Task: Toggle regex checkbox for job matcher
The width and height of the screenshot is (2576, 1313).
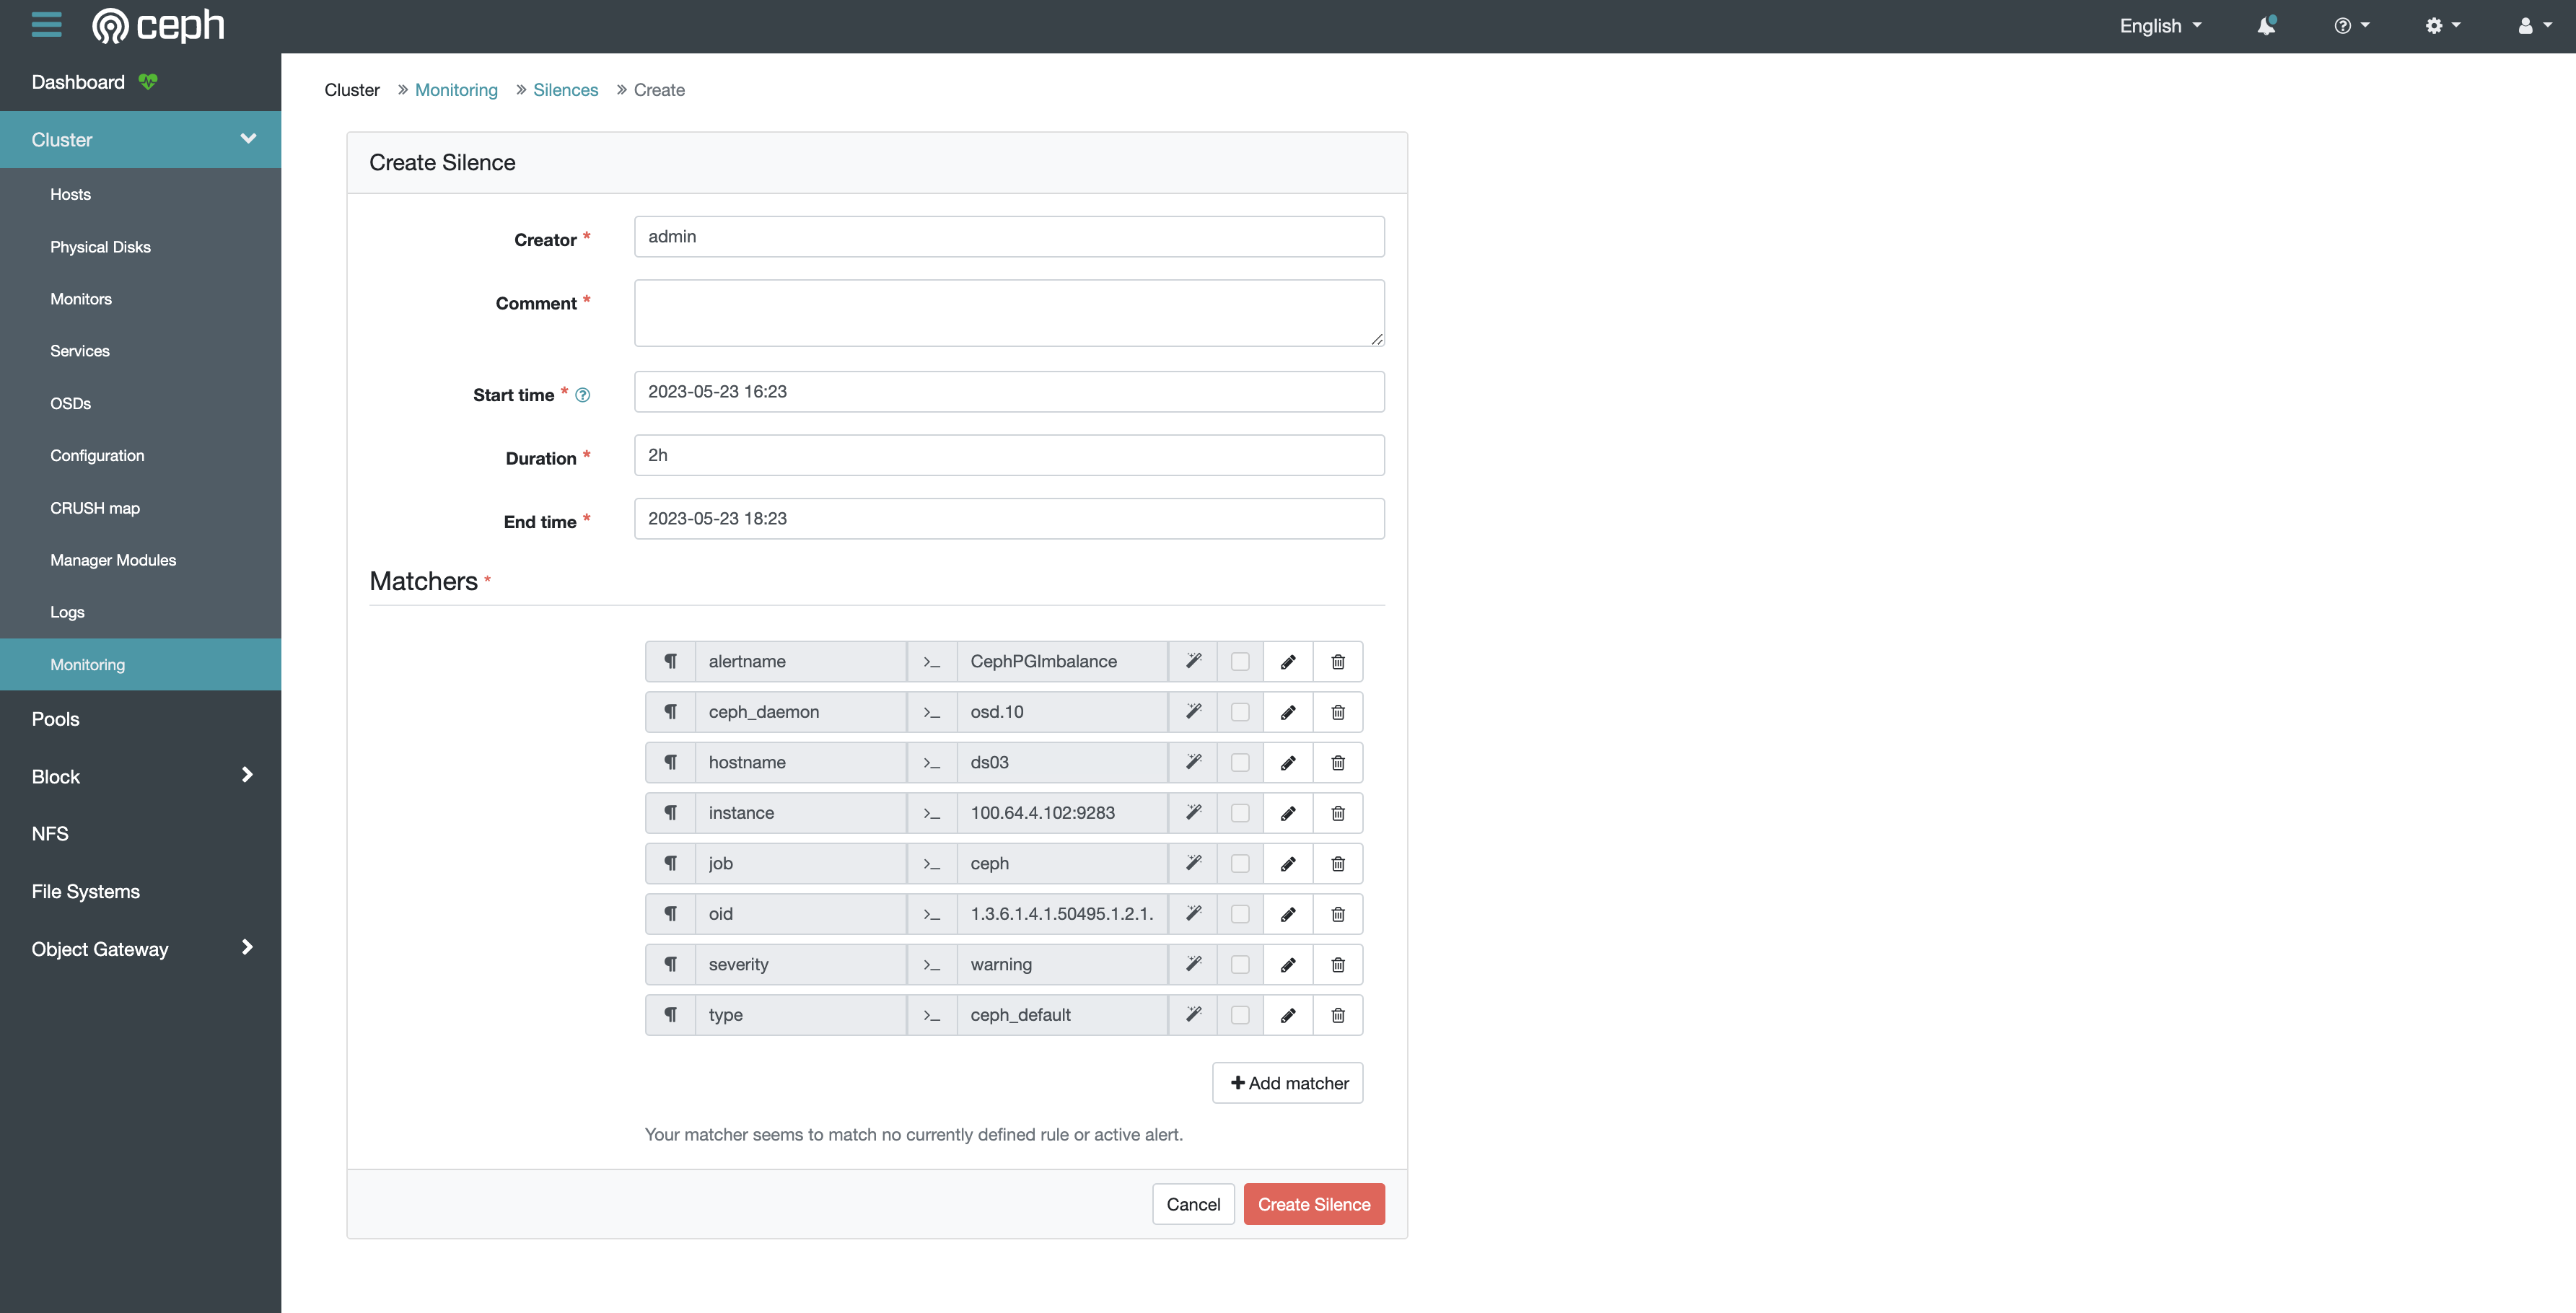Action: (1240, 863)
